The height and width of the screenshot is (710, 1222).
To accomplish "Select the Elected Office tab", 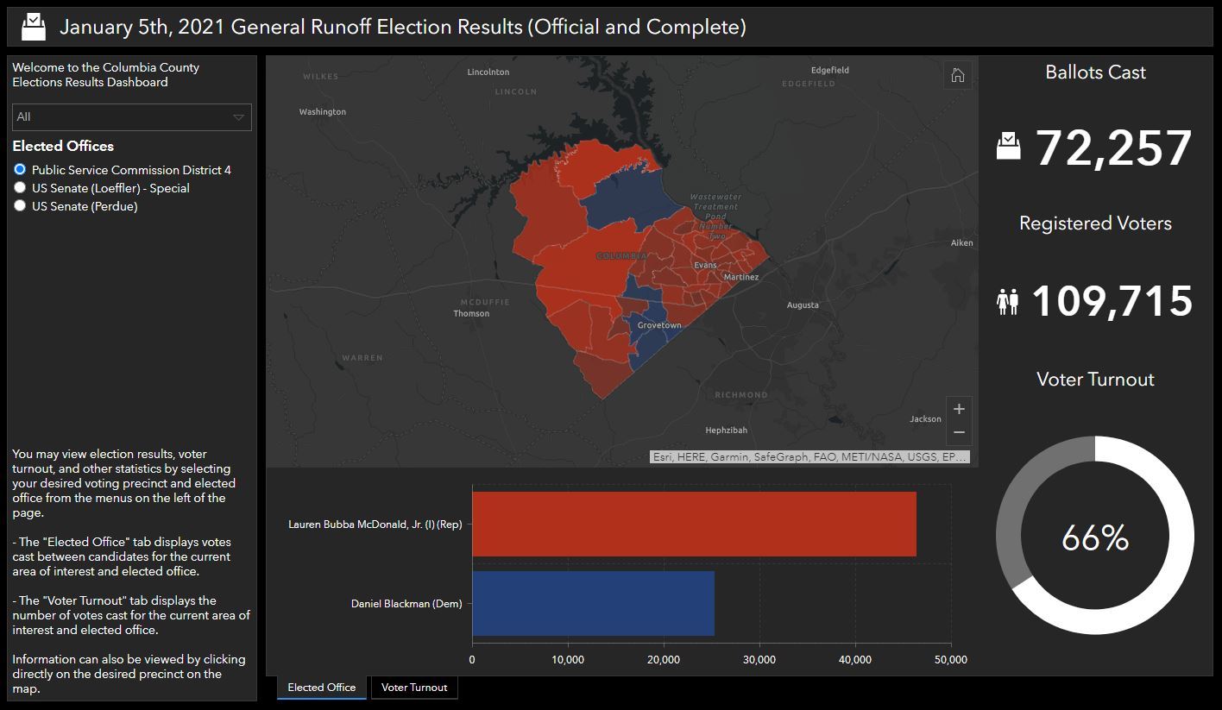I will pos(320,688).
